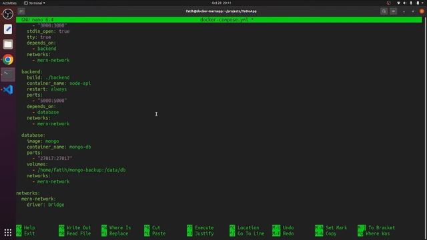Click the Cut shortcut label
427x240 pixels.
click(156, 227)
